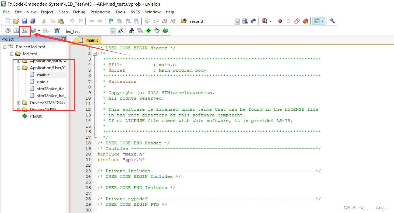Rebuild all target files with the Rebuild icon
This screenshot has width=394, height=213.
pos(25,31)
